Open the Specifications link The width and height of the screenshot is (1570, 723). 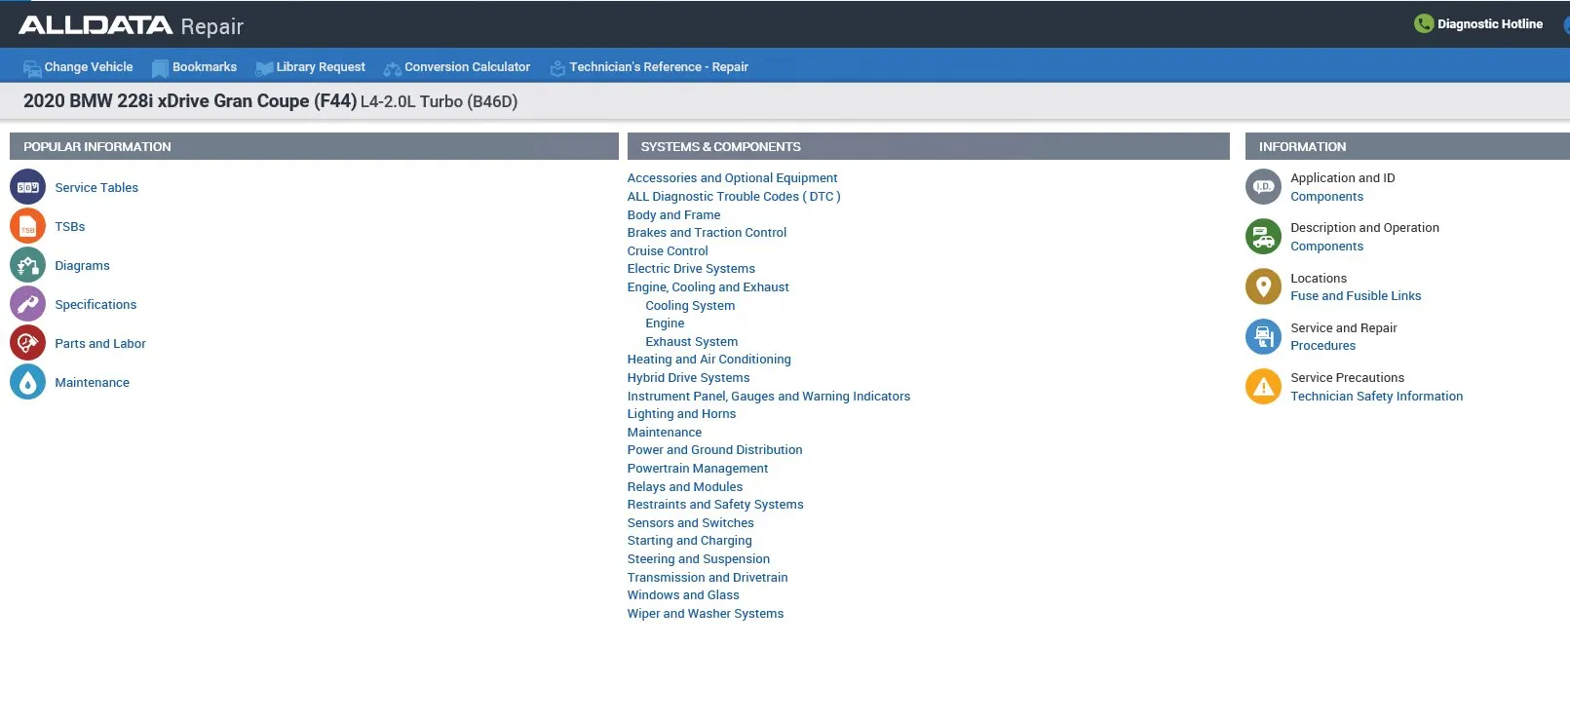point(96,304)
